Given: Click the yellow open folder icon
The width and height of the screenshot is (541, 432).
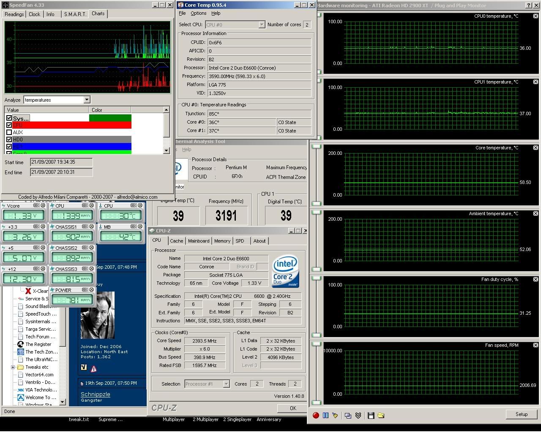Looking at the screenshot, I should [381, 416].
